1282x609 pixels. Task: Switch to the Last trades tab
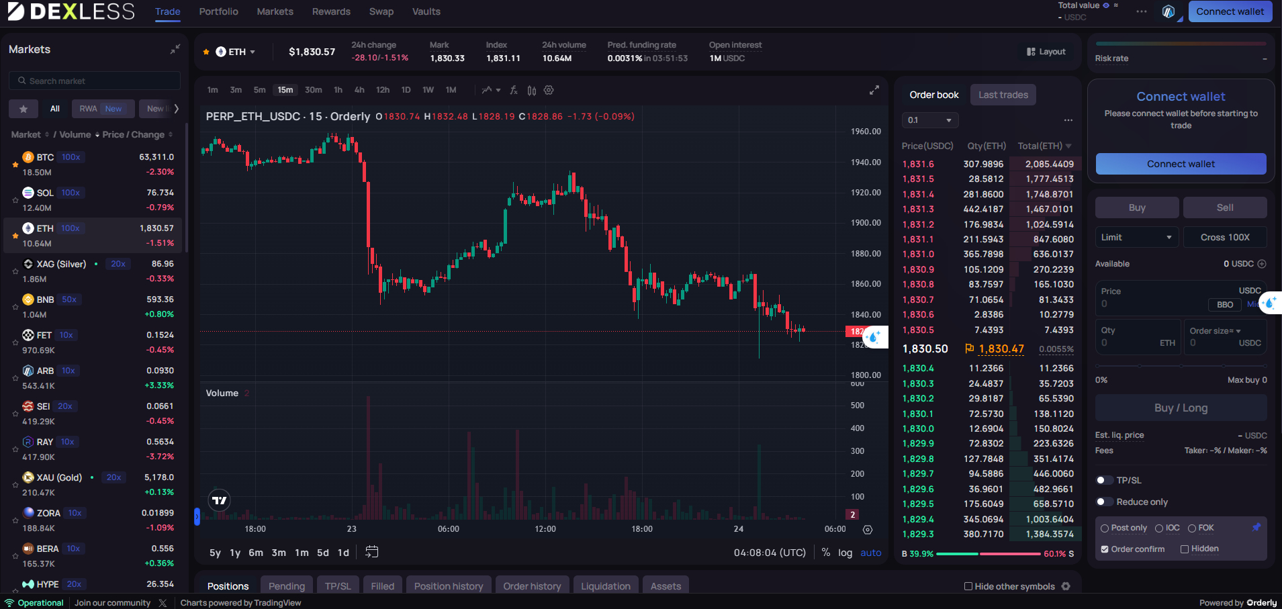pos(1003,95)
